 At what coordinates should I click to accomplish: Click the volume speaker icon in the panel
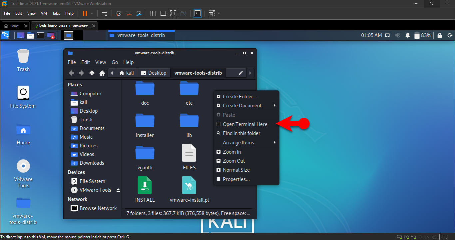(397, 35)
